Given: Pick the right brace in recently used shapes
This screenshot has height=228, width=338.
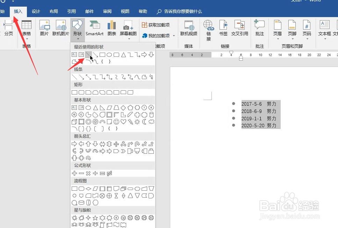Looking at the screenshot, I should 109,62.
